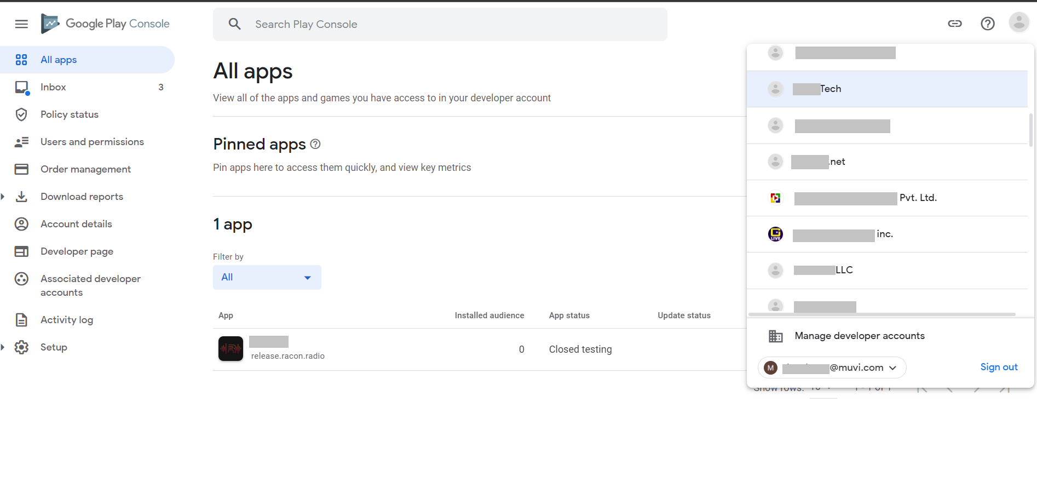Open the app row release.racon.radio
1037x488 pixels.
tap(479, 349)
